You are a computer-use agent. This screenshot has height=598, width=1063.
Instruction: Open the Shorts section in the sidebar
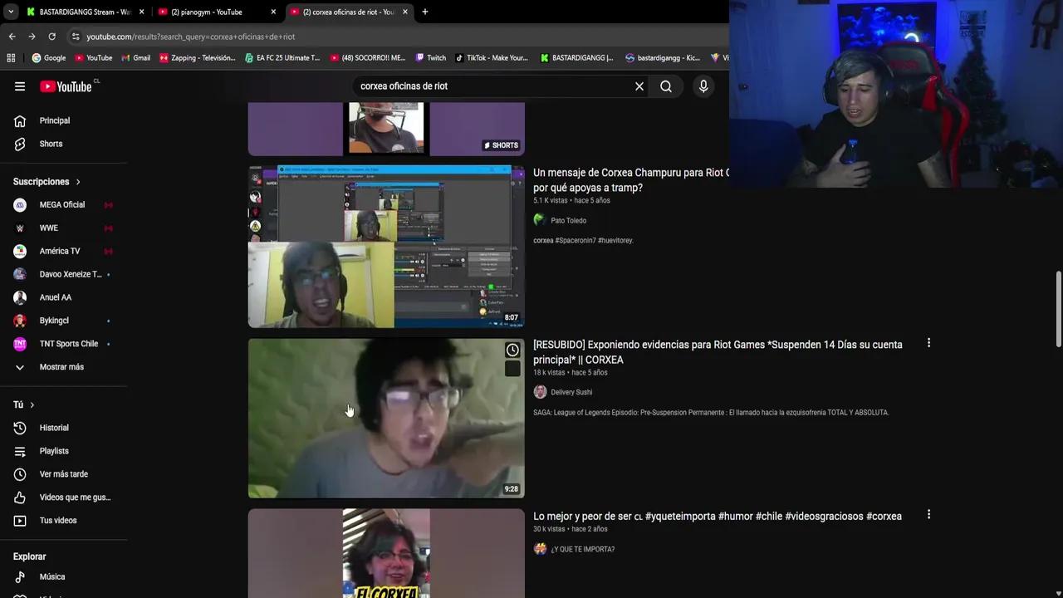[51, 143]
